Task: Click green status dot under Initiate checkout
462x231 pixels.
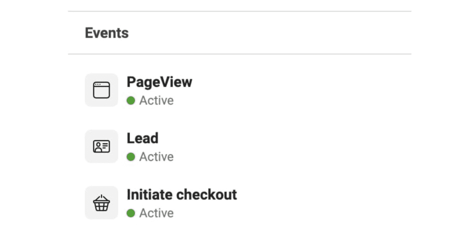Action: click(131, 213)
